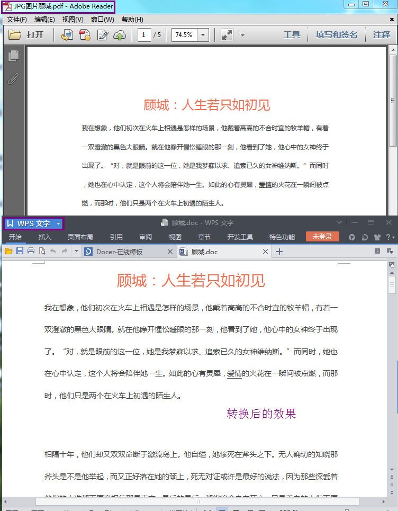Switch to the 章节 ribbon tab
The image size is (398, 511).
pos(204,237)
